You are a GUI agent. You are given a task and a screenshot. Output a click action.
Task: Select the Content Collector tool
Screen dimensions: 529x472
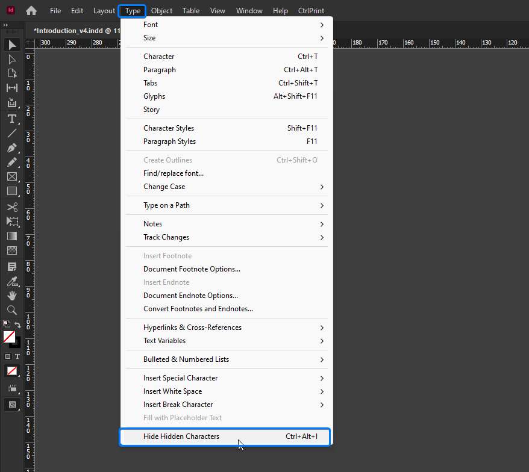tap(12, 102)
